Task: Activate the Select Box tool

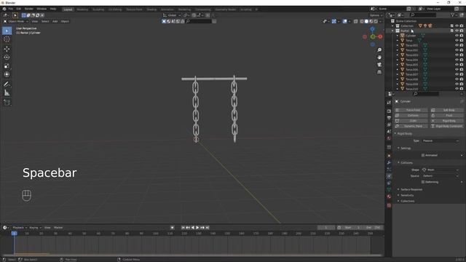Action: 7,31
